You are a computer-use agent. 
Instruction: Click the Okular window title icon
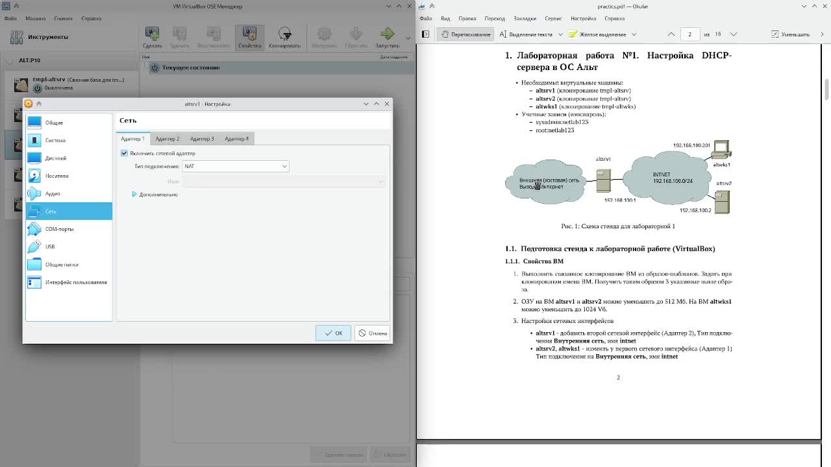422,6
